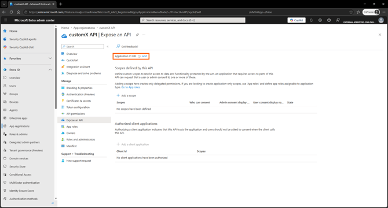Image resolution: width=388 pixels, height=208 pixels.
Task: Focus the Search resources, services, and docs box
Action: [x=193, y=20]
